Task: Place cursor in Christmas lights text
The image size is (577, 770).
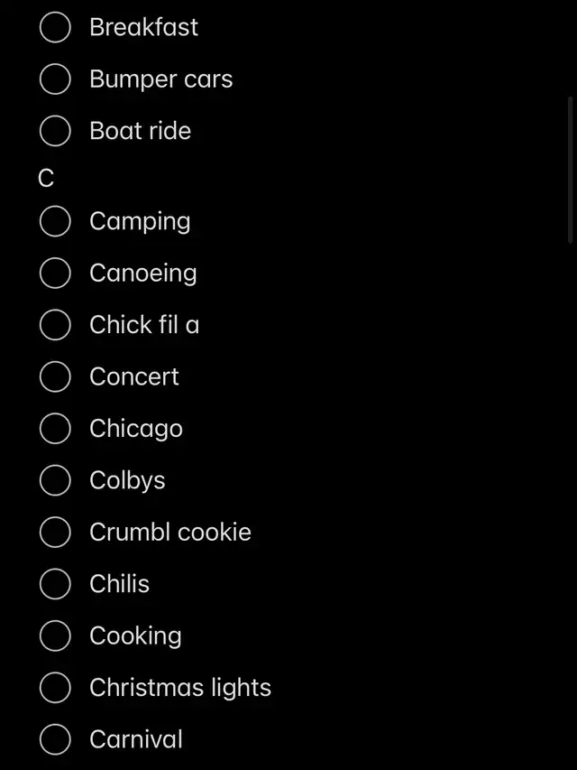Action: point(180,688)
